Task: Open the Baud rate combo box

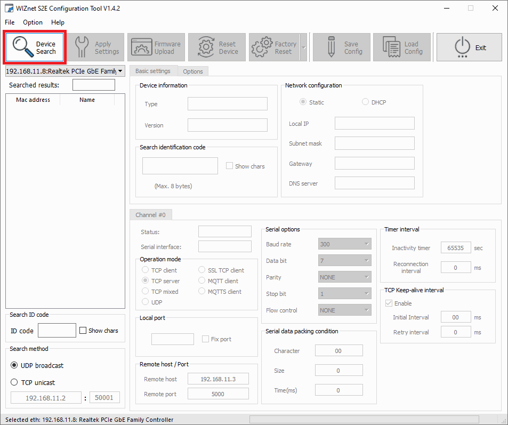Action: 344,244
